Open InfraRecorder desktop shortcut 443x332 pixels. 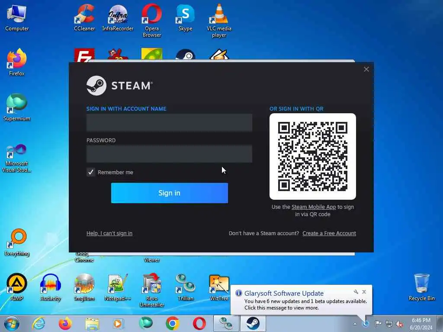[118, 17]
